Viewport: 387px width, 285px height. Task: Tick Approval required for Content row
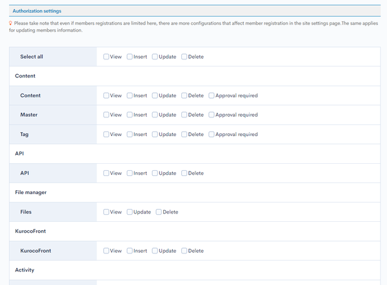(x=212, y=95)
